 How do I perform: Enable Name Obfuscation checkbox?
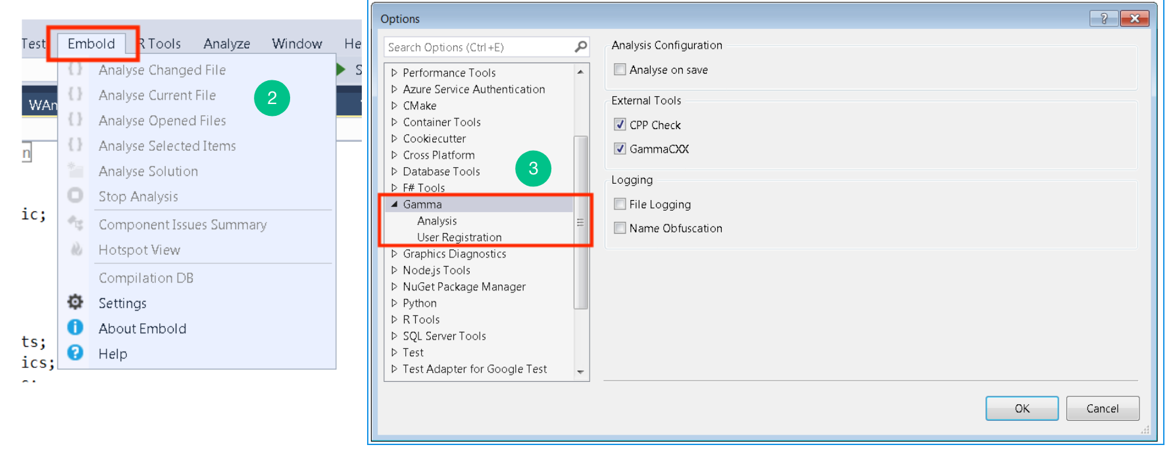[620, 228]
